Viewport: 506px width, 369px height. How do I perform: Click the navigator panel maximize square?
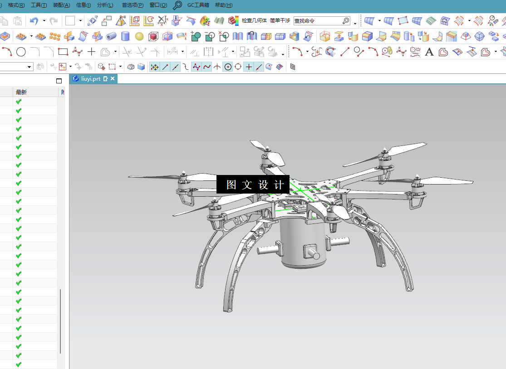click(59, 81)
